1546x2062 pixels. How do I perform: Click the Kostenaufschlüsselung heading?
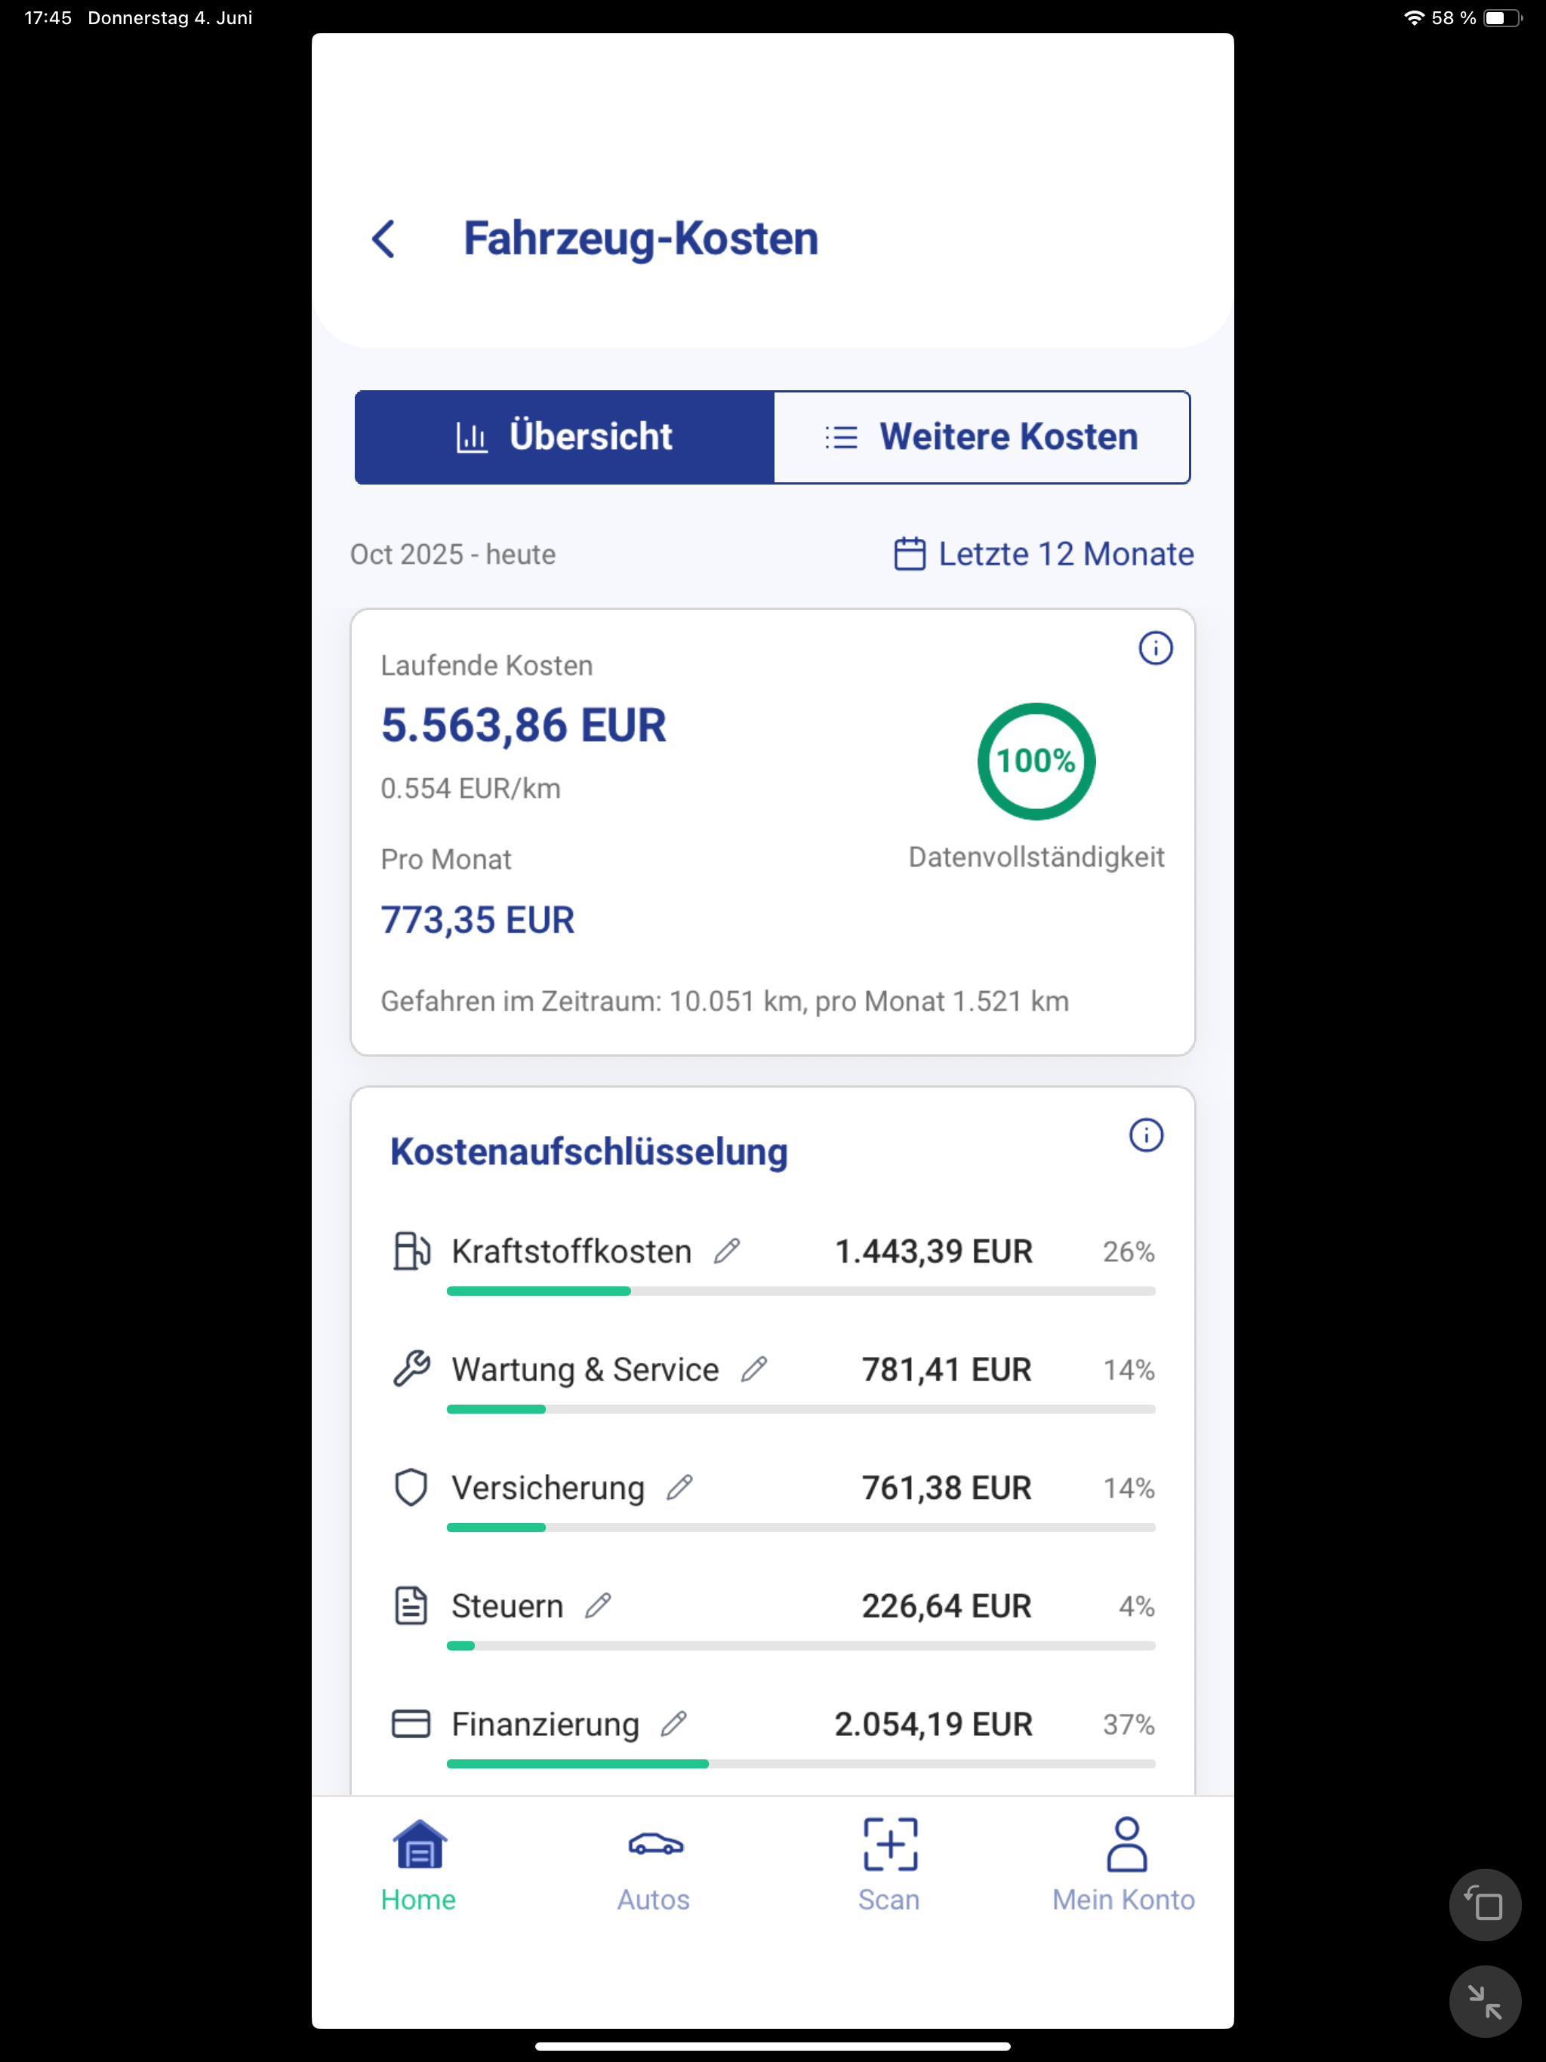click(590, 1153)
